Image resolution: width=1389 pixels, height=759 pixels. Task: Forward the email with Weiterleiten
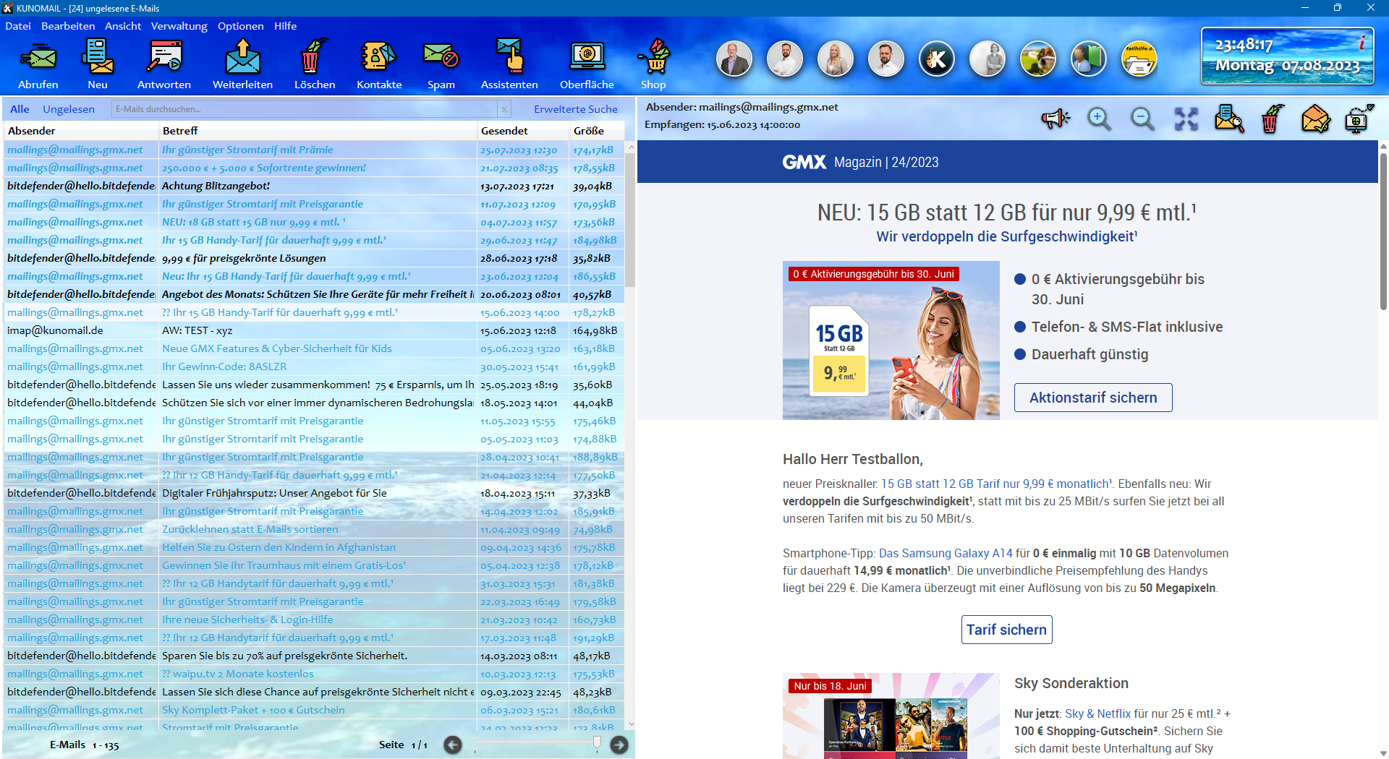click(242, 56)
